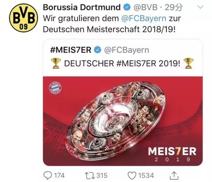Screen dimensions: 212x182
Task: Like the tweet via the heart icon
Action: click(132, 175)
